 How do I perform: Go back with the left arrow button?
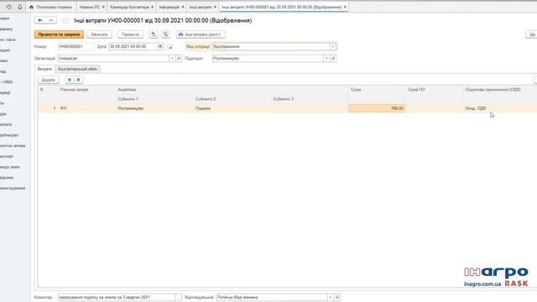(40, 20)
